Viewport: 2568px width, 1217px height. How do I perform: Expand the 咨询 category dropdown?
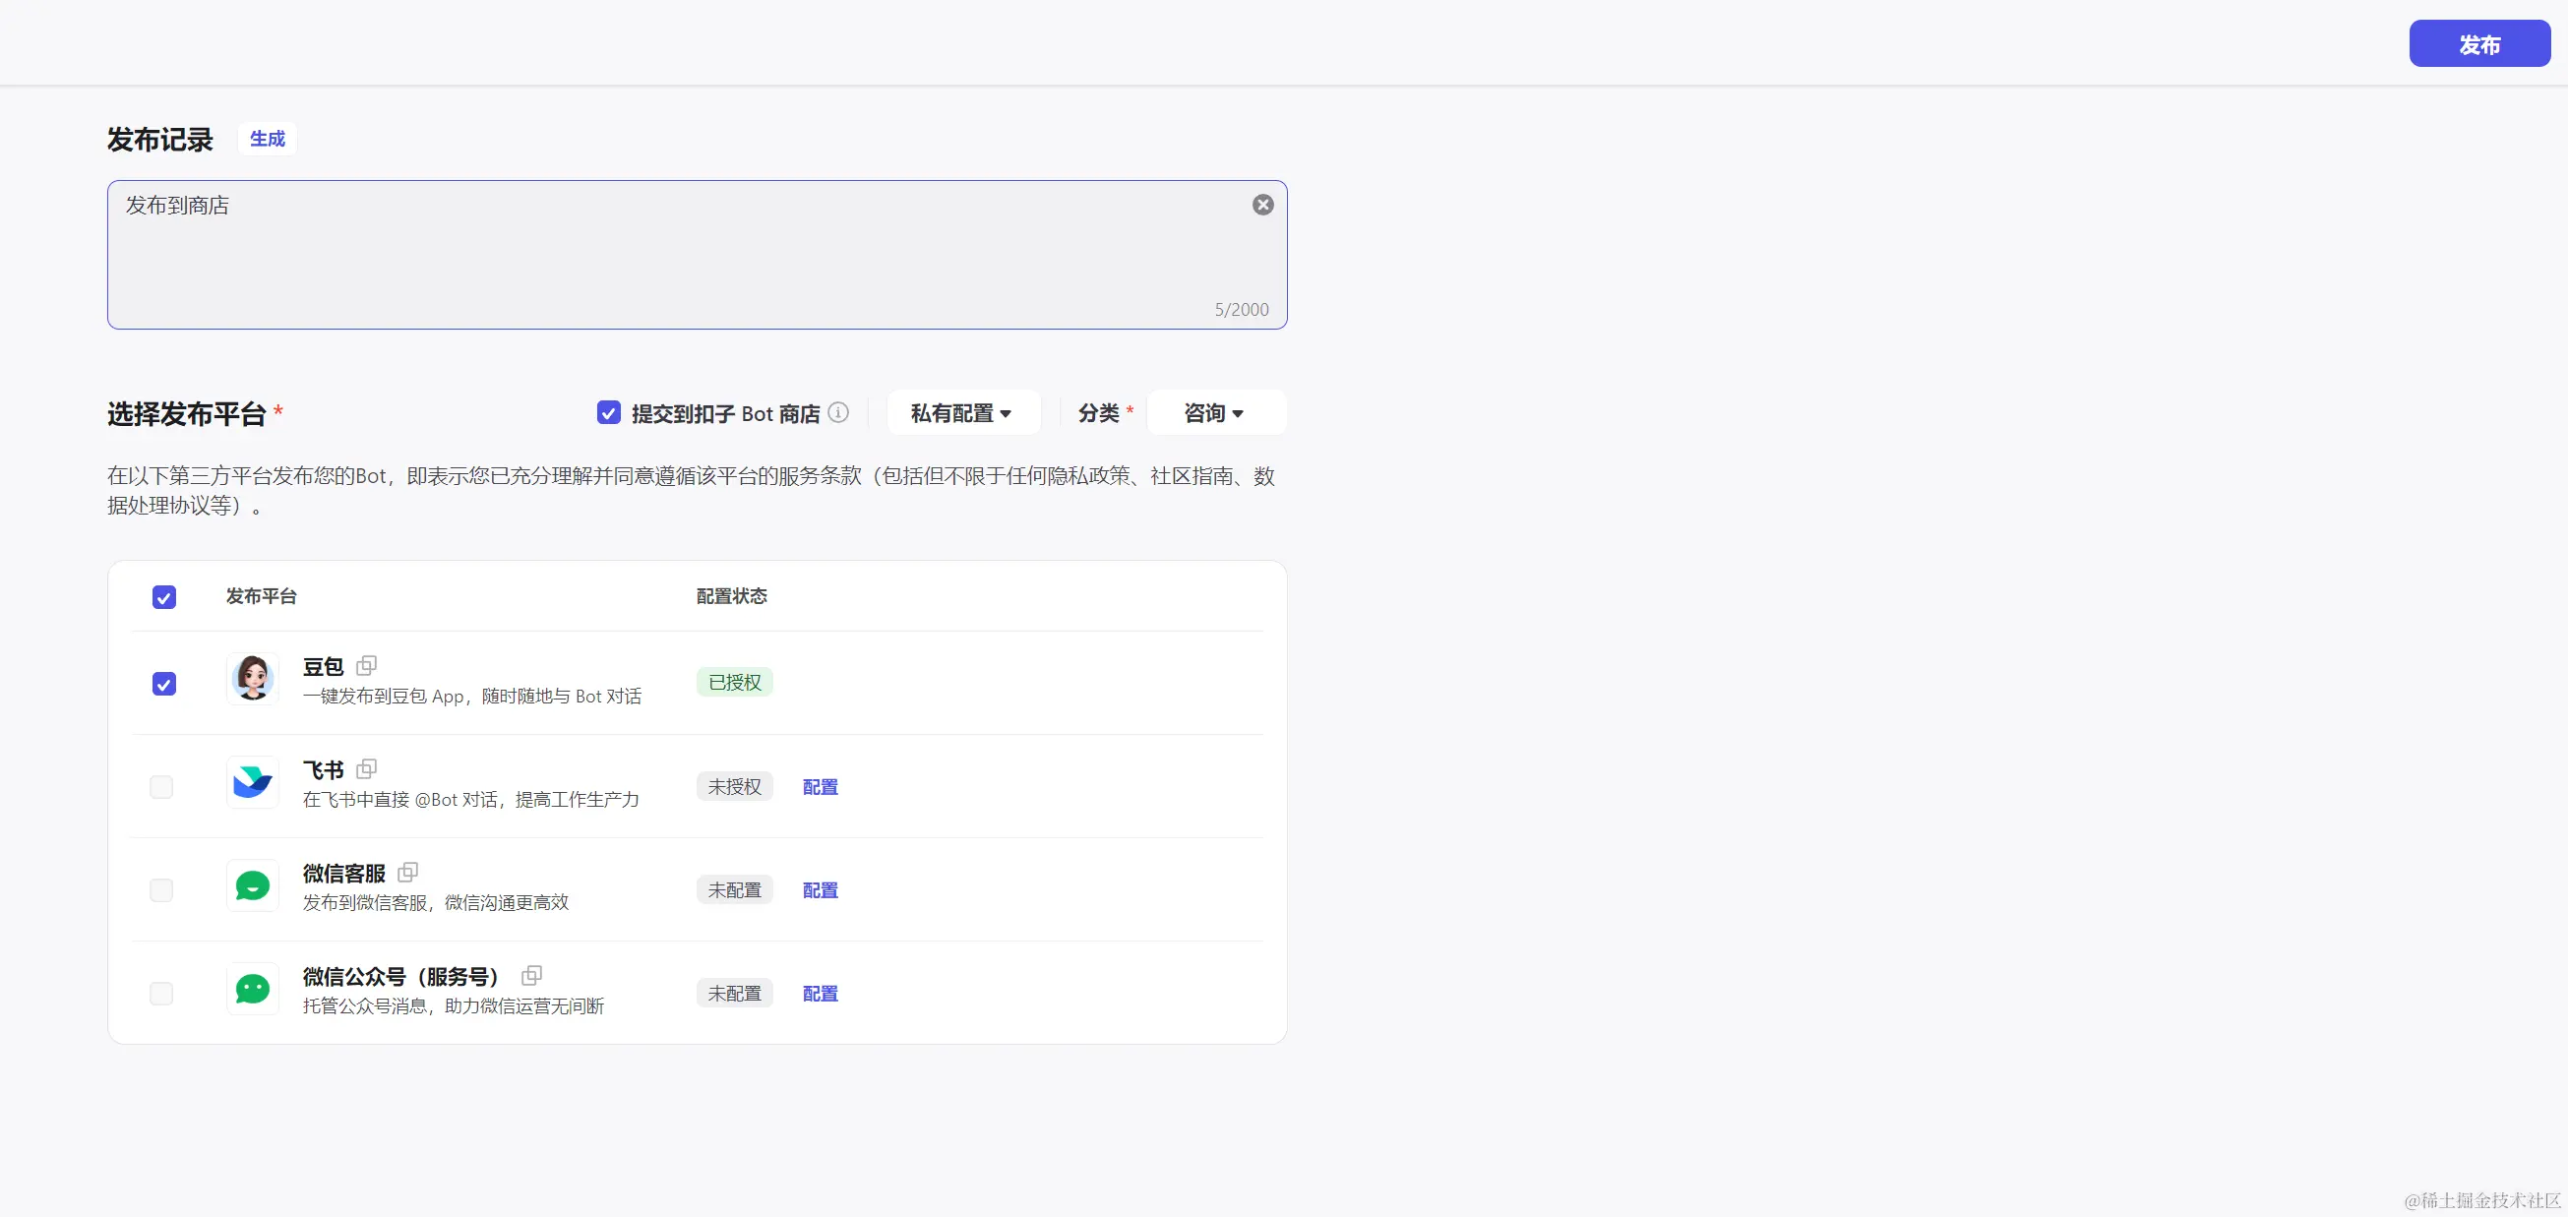coord(1213,412)
